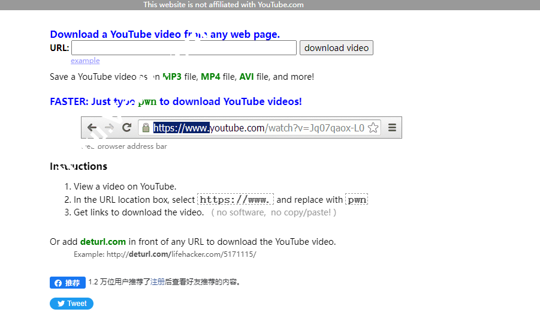This screenshot has height=318, width=540.
Task: Click the green AVI text
Action: tap(246, 77)
